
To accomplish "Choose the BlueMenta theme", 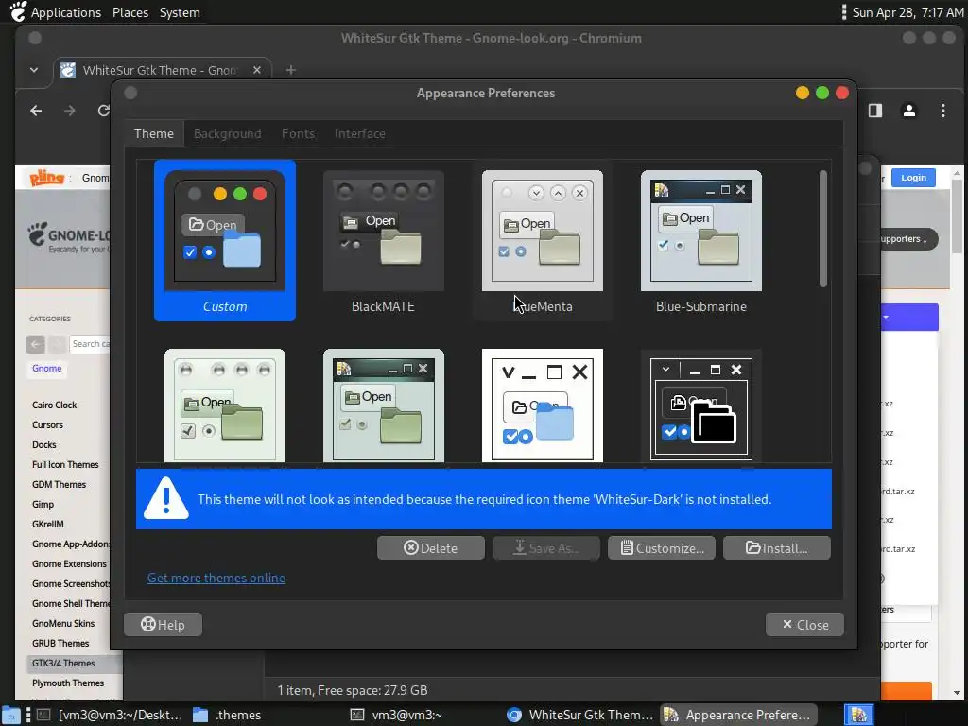I will [542, 241].
